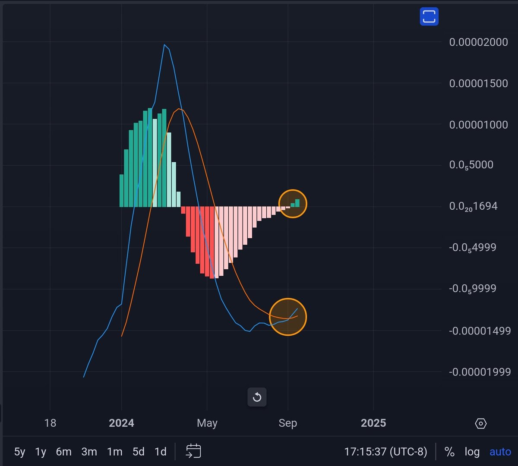Click the 0.00001500 price axis label

478,84
